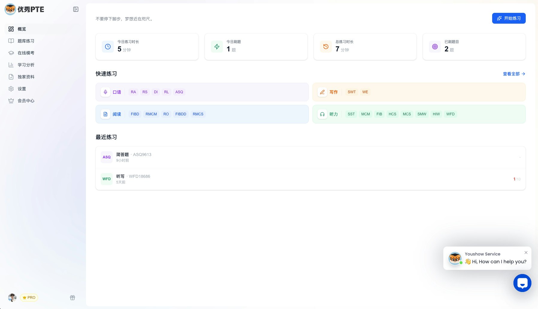The height and width of the screenshot is (309, 538).
Task: Open 在线模考 from the sidebar
Action: coord(26,53)
